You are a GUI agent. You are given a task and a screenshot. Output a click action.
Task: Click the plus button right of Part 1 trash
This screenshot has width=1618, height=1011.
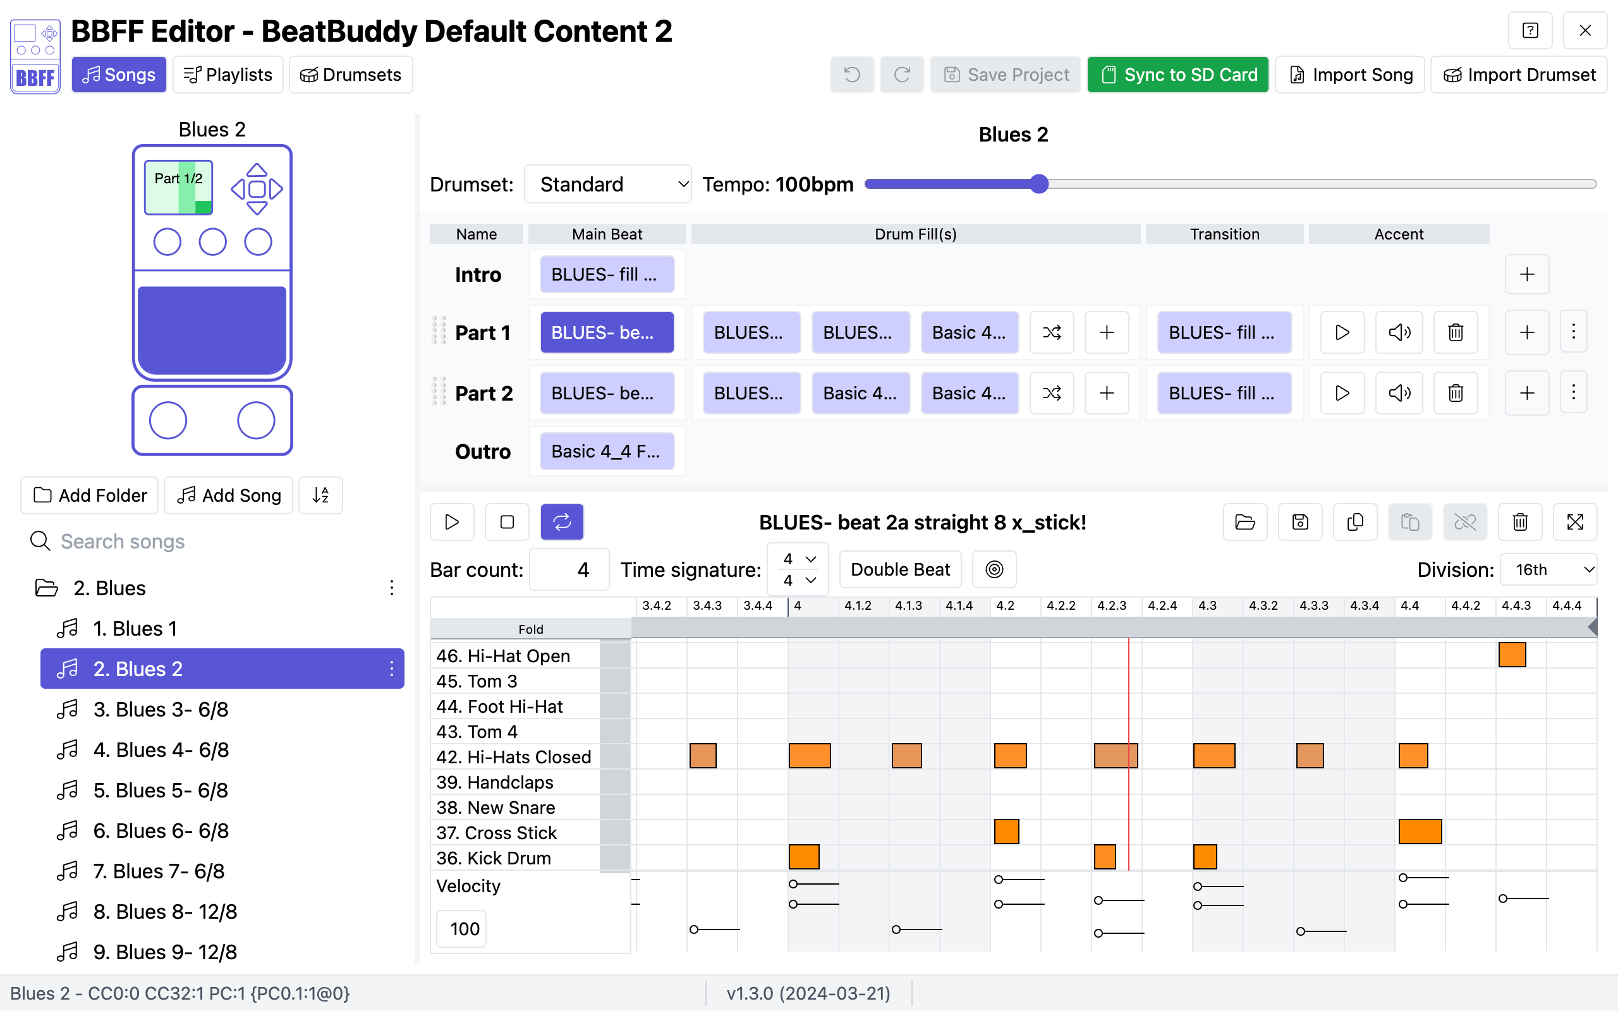click(1527, 332)
